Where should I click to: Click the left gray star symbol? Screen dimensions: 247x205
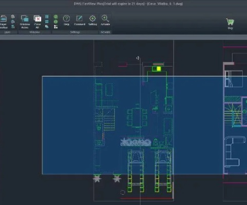97,179
